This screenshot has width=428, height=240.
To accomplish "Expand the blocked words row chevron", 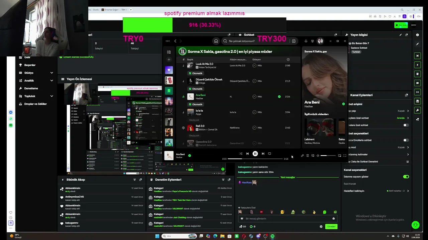I will coord(408,155).
